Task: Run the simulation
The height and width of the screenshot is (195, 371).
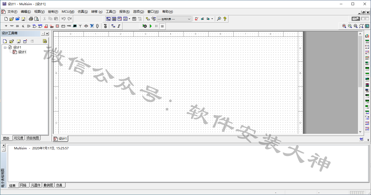Action: (x=151, y=26)
